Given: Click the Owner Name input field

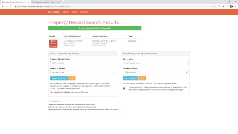Looking at the screenshot, I should pos(155,63).
